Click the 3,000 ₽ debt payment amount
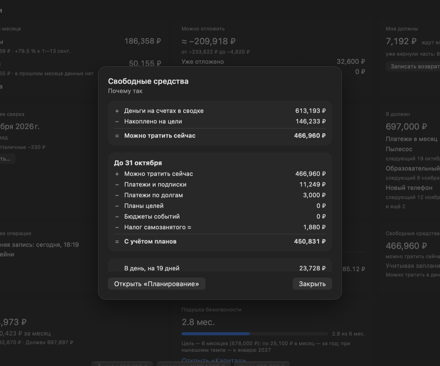 pos(314,195)
